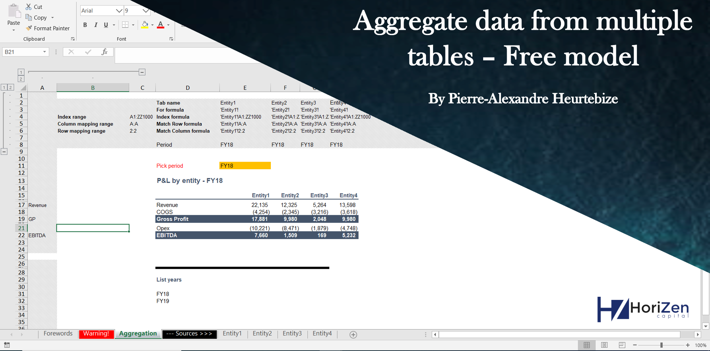The image size is (710, 351).
Task: Click the zoom out minus button
Action: coord(635,345)
